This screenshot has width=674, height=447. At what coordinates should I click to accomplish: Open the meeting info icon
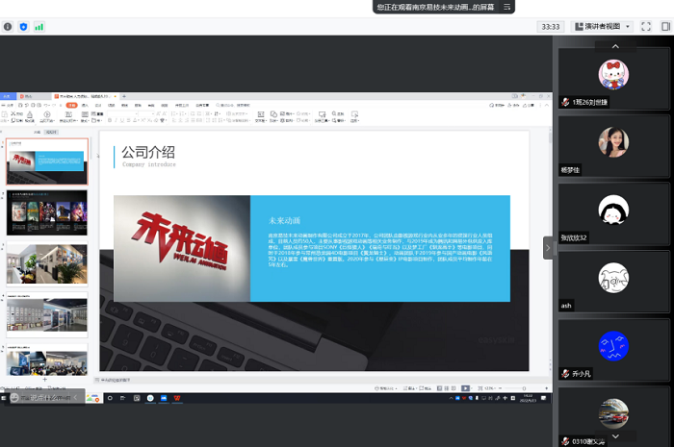coord(8,27)
